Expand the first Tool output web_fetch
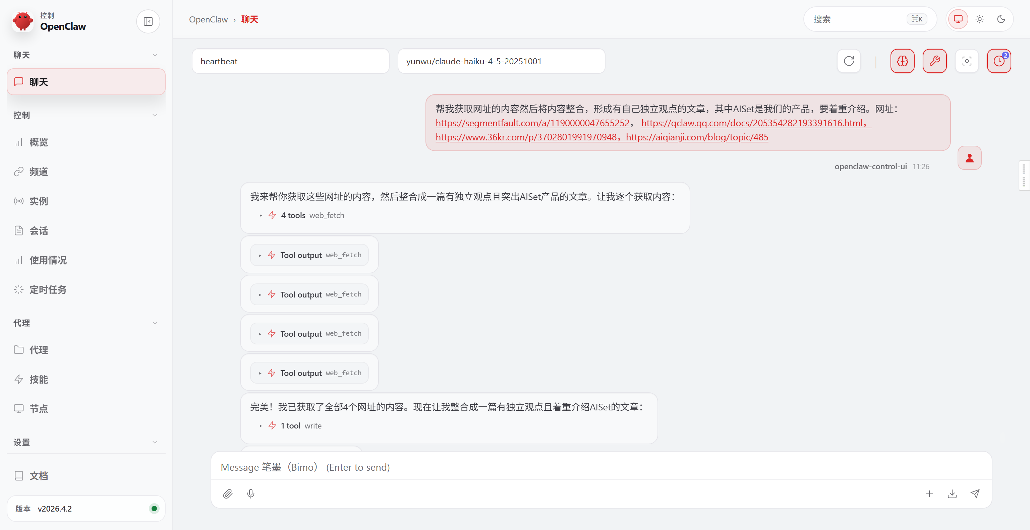 [x=309, y=255]
